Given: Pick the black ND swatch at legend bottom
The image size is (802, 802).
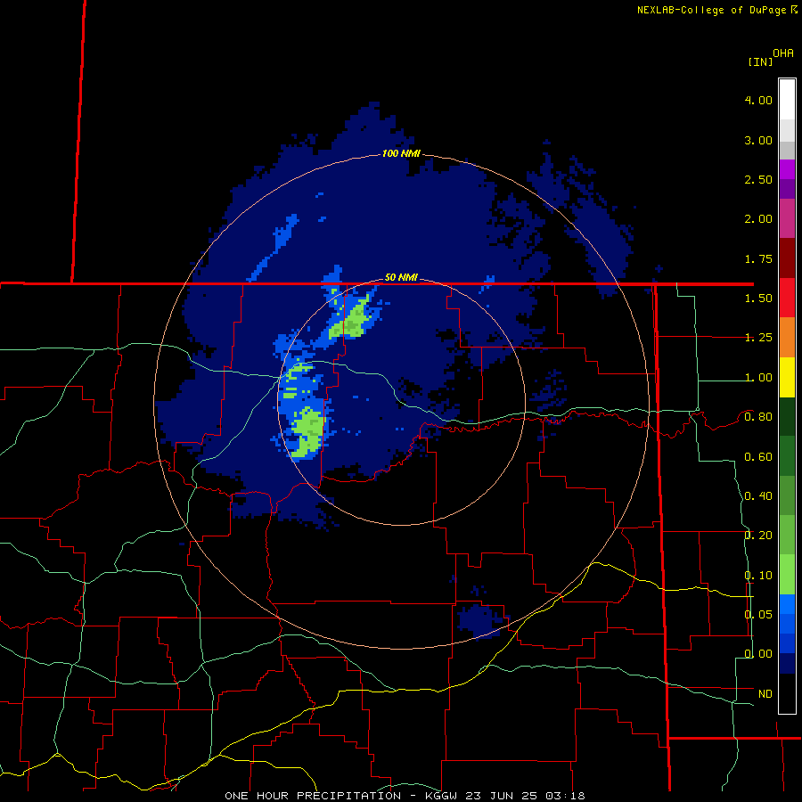Looking at the screenshot, I should [787, 693].
